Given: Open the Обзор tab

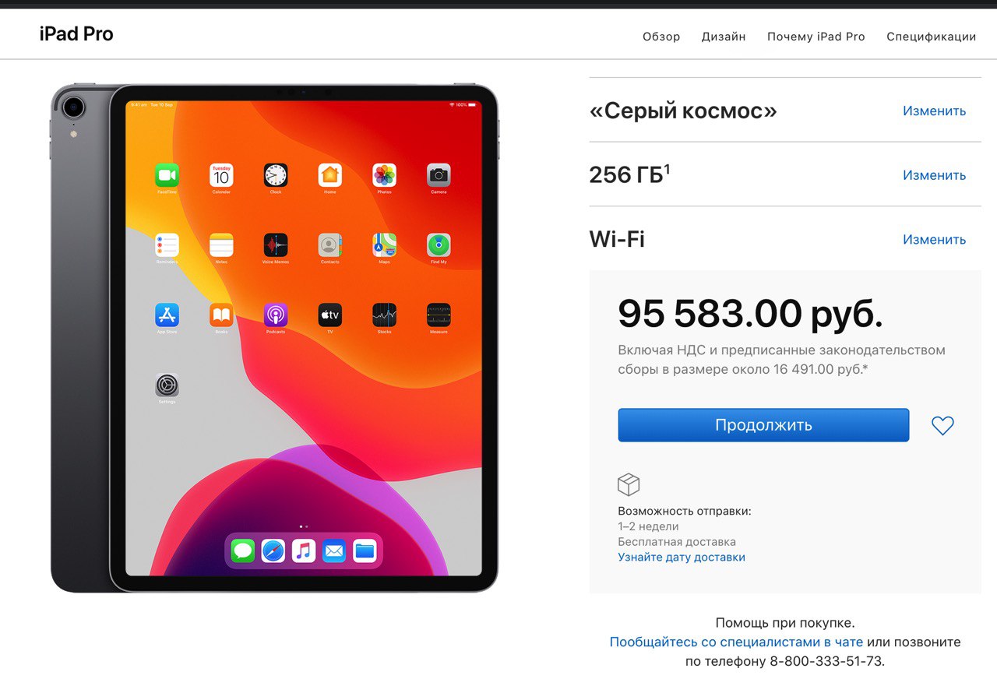Looking at the screenshot, I should point(661,37).
